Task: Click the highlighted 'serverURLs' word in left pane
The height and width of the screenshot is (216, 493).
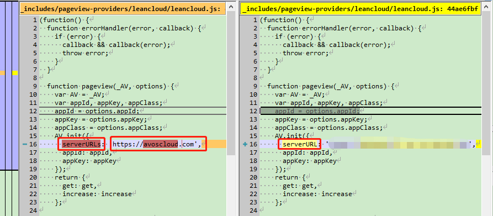Action: point(82,144)
